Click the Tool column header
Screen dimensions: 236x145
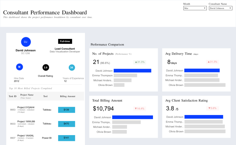[45, 96]
